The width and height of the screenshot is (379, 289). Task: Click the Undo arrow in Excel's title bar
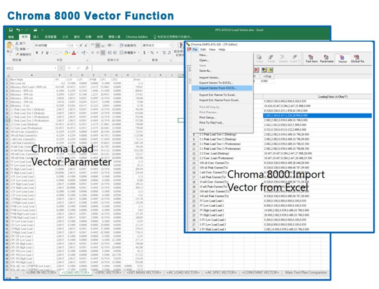click(18, 30)
